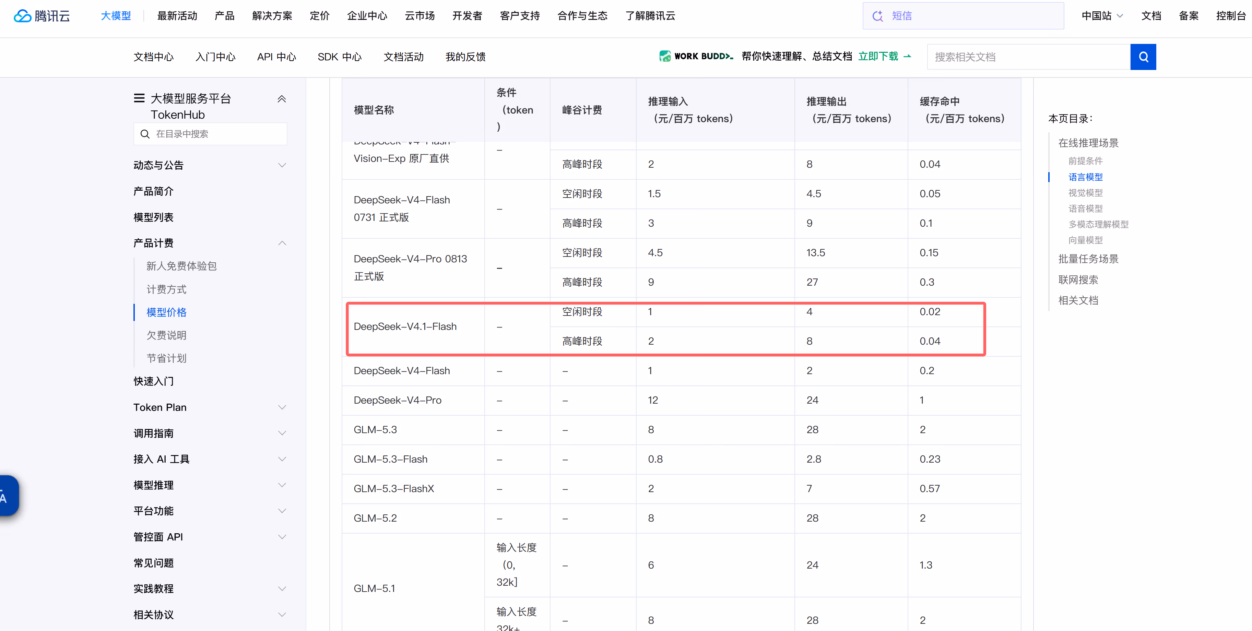Expand the 动态与公告 section
Image resolution: width=1252 pixels, height=631 pixels.
tap(282, 165)
